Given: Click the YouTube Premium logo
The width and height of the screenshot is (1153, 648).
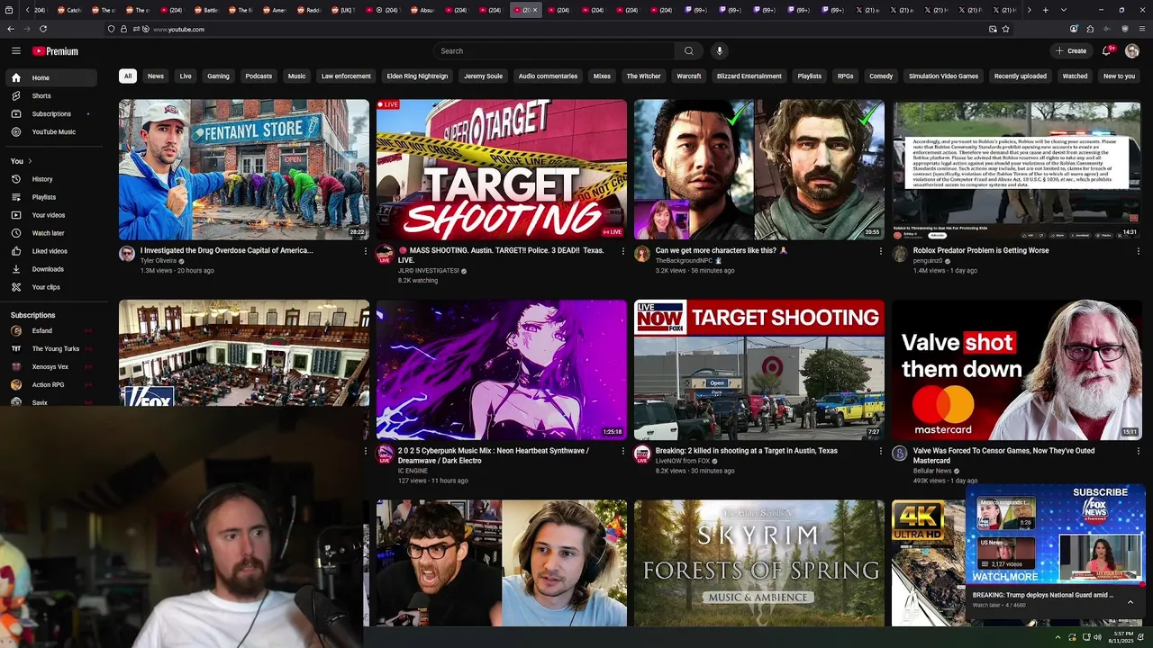Looking at the screenshot, I should [55, 51].
